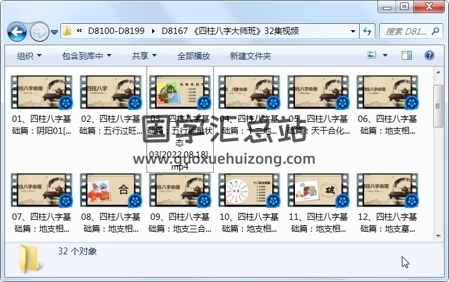The image size is (449, 282).
Task: Open the view options dropdown arrow
Action: click(x=385, y=55)
